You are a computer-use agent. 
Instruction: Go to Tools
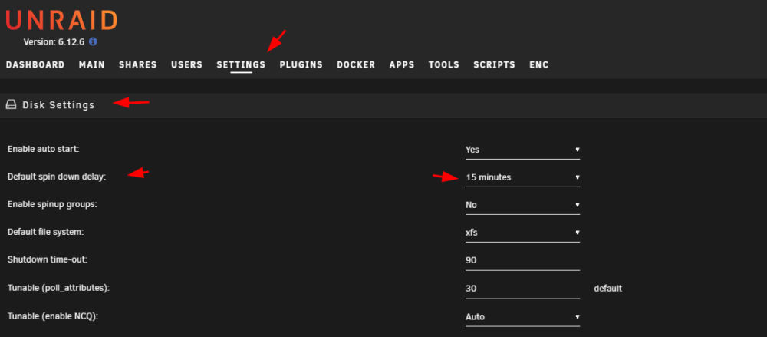(x=444, y=64)
